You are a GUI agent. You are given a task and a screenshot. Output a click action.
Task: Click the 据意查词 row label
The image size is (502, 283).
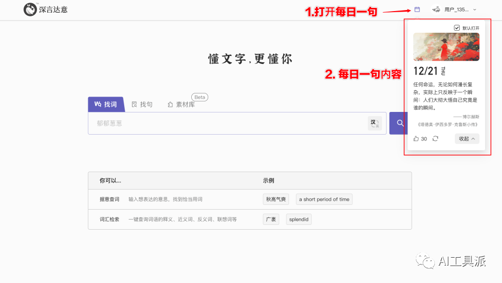click(109, 199)
